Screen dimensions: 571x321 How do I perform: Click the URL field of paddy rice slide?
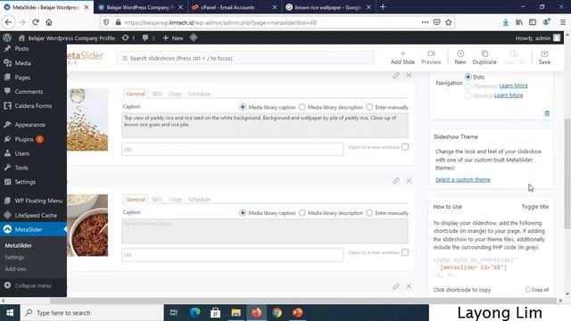coord(232,149)
